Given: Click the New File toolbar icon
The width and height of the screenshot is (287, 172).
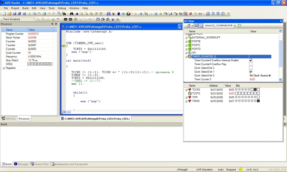Looking at the screenshot, I should pos(4,14).
